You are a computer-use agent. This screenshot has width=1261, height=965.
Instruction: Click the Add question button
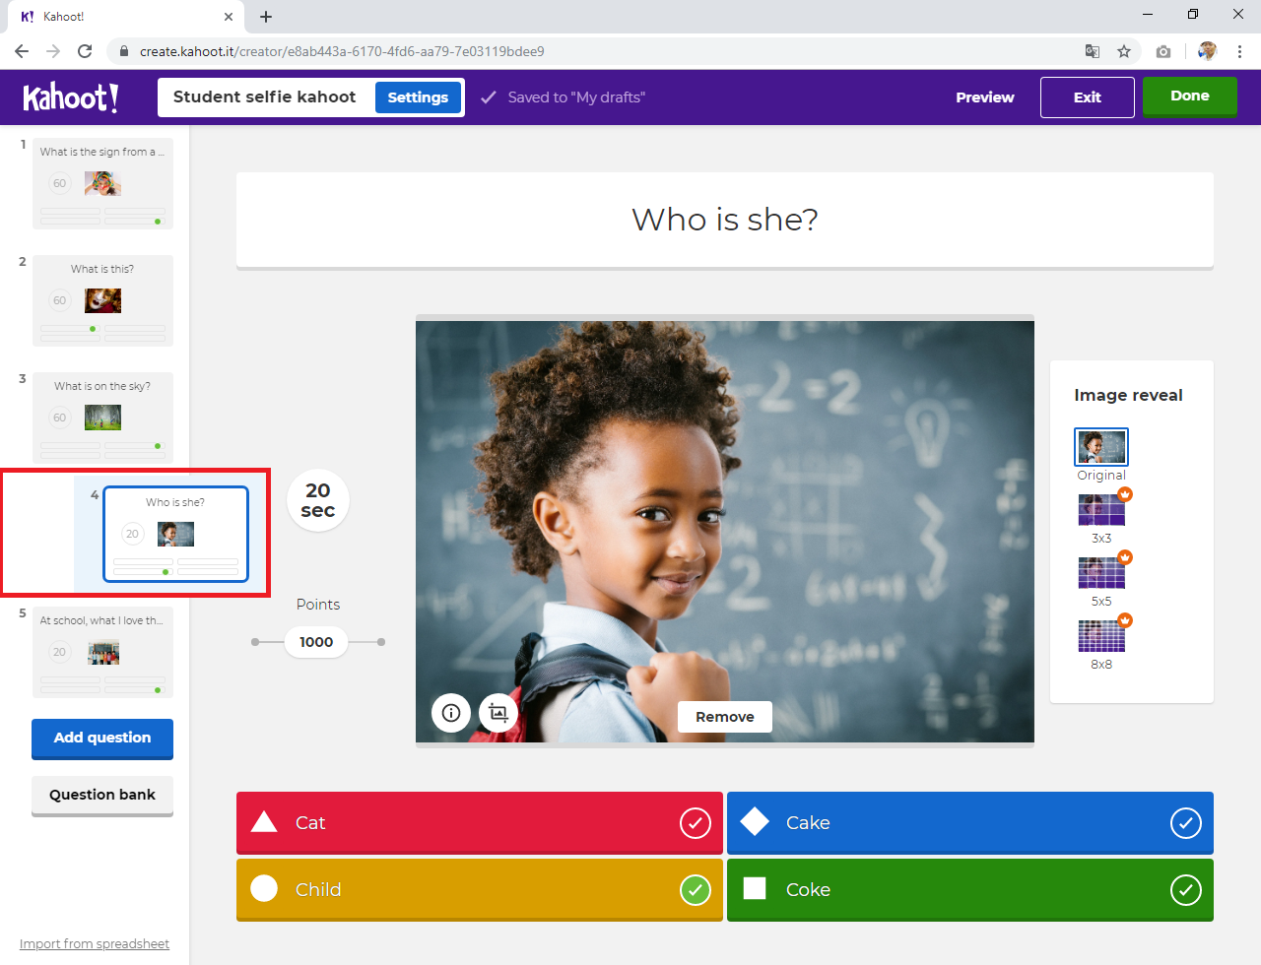[102, 738]
